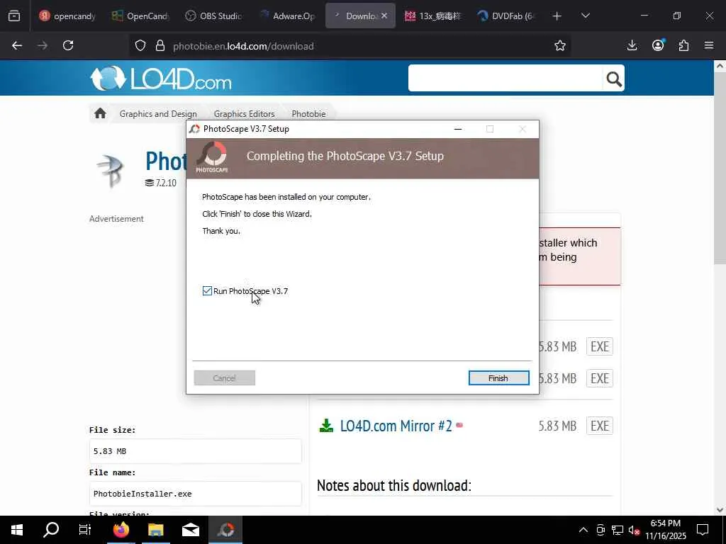726x544 pixels.
Task: Switch to the DVDFab tab
Action: coord(506,16)
